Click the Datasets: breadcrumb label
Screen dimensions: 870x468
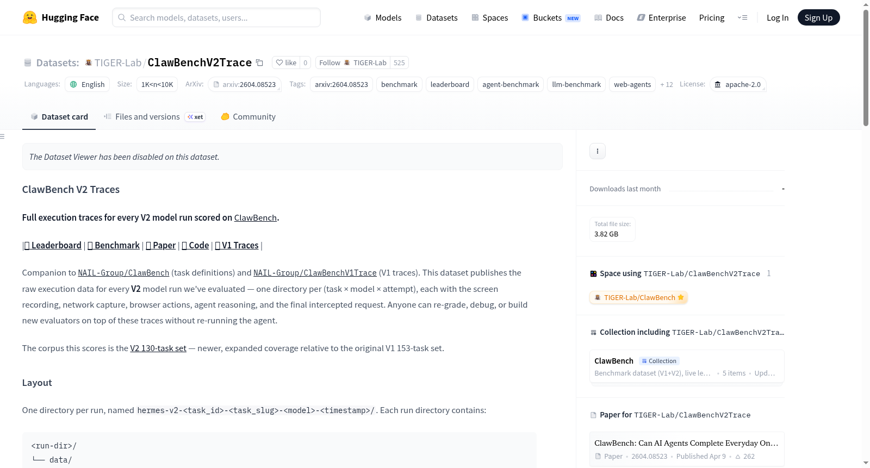point(58,63)
